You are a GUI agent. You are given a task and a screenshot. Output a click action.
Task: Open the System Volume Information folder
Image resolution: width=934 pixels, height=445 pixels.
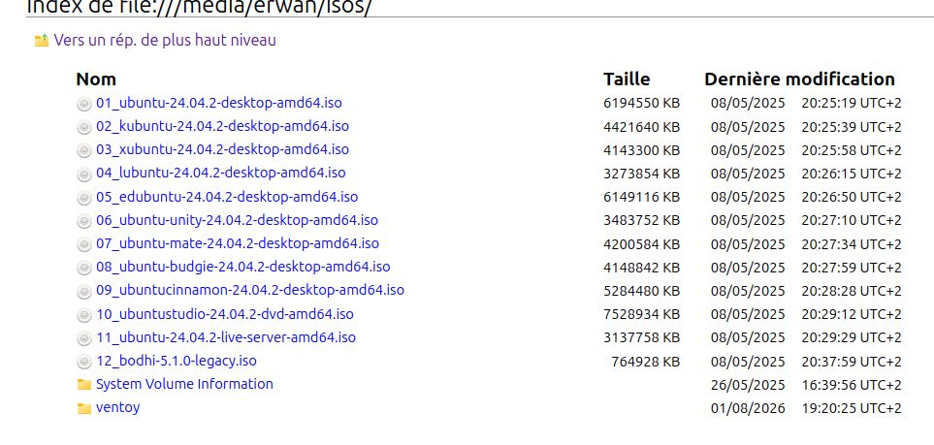point(184,384)
